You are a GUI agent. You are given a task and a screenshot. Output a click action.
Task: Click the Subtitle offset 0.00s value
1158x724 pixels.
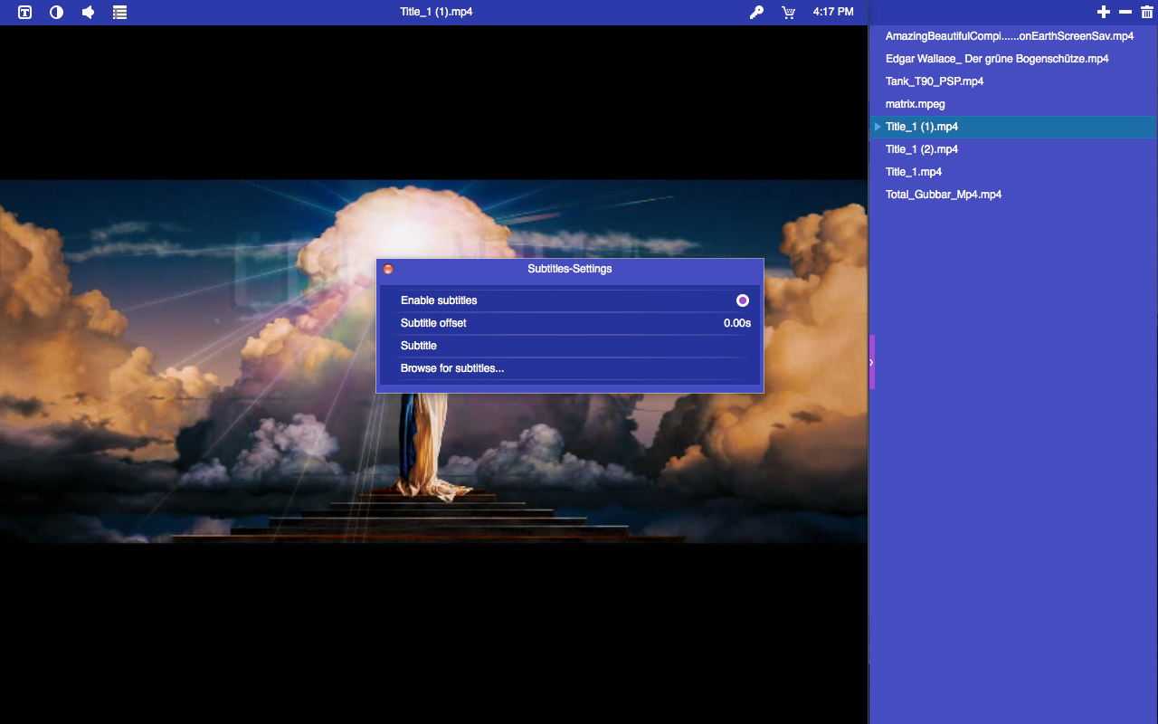point(737,323)
